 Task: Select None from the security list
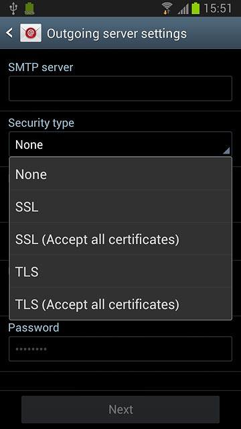click(120, 174)
